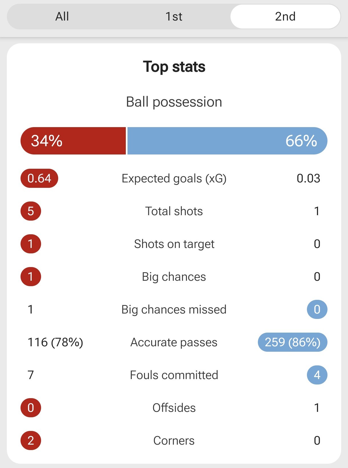Screen dimensions: 348x468
Task: Select the 2nd half tab
Action: click(x=285, y=17)
